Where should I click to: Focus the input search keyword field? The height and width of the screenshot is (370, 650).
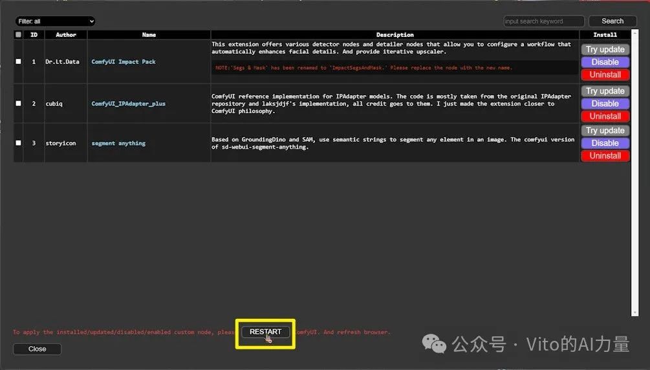click(543, 21)
